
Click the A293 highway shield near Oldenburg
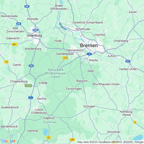tap(35, 30)
